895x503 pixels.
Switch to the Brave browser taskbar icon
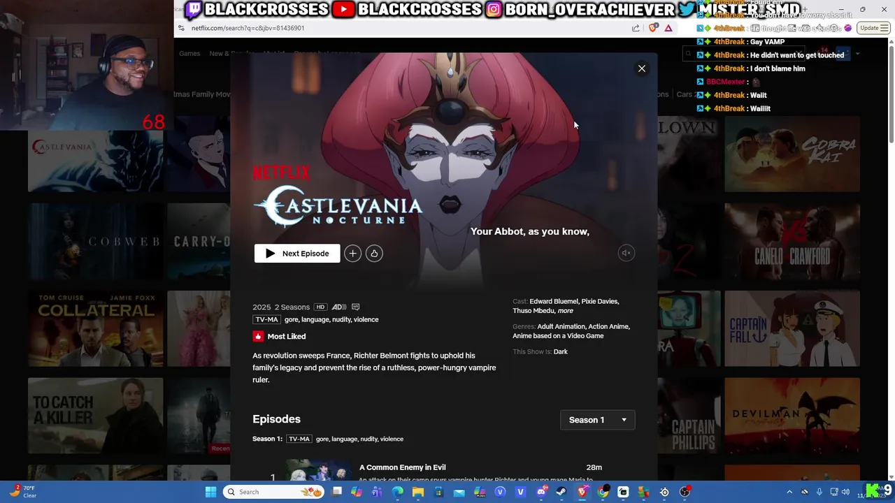click(x=583, y=492)
